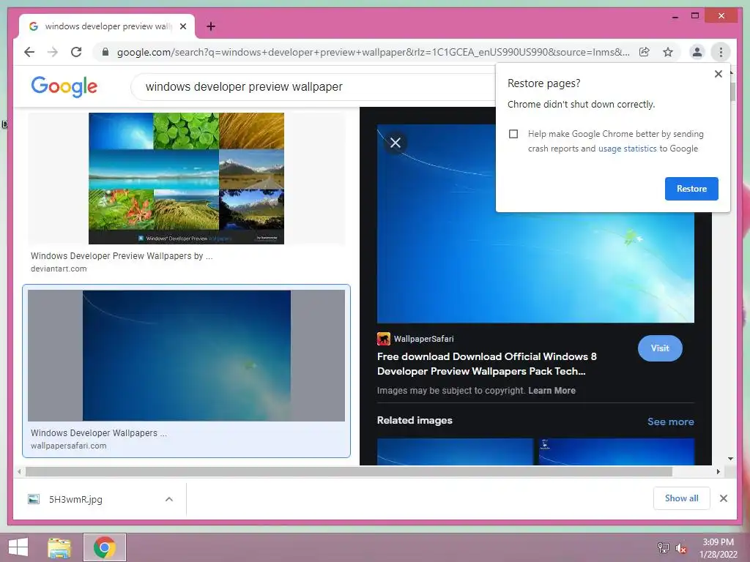Go back to the previous page

pos(29,52)
